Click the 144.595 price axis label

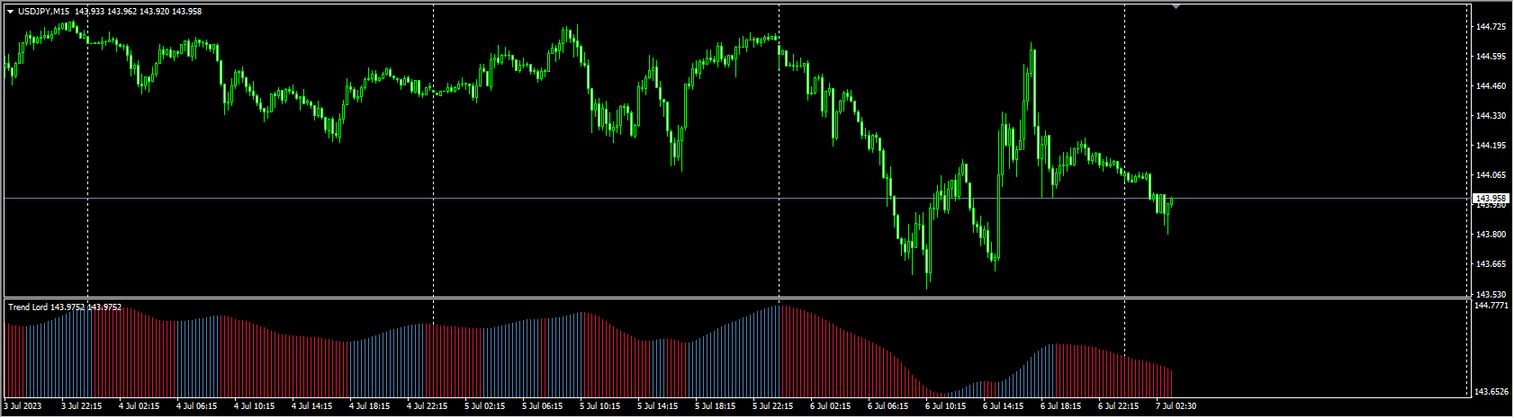(x=1491, y=57)
